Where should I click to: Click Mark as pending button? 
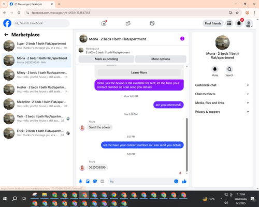click(106, 59)
